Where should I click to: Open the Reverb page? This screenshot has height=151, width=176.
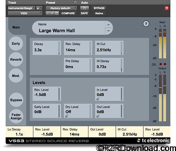pos(16,59)
